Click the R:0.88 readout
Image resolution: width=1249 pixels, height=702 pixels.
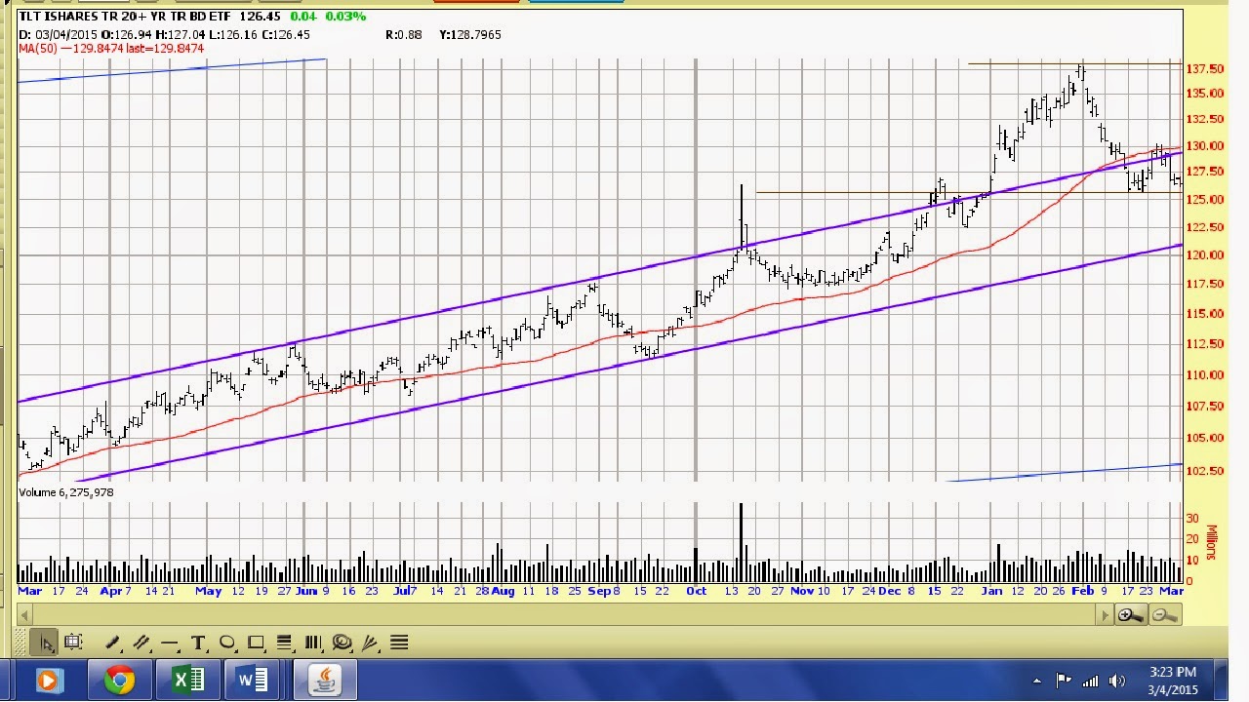(404, 34)
